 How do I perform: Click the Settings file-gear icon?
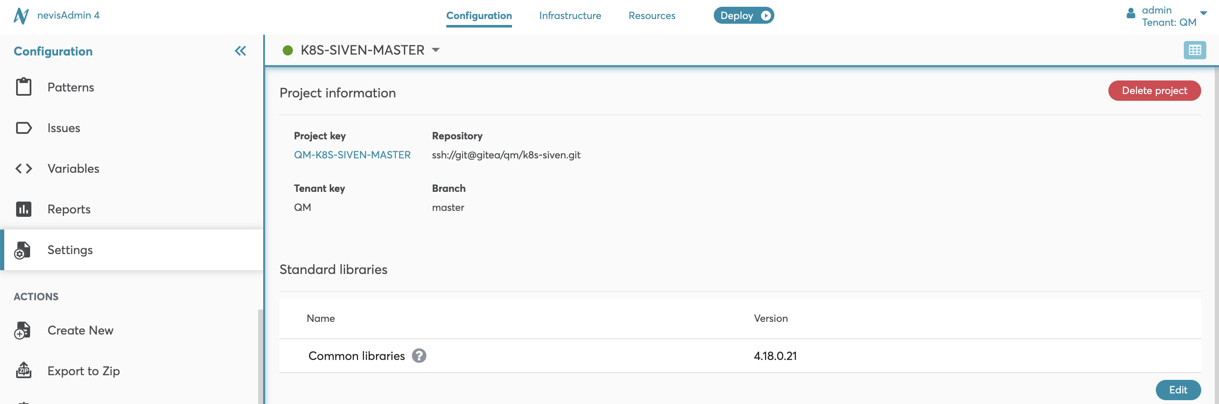(22, 250)
